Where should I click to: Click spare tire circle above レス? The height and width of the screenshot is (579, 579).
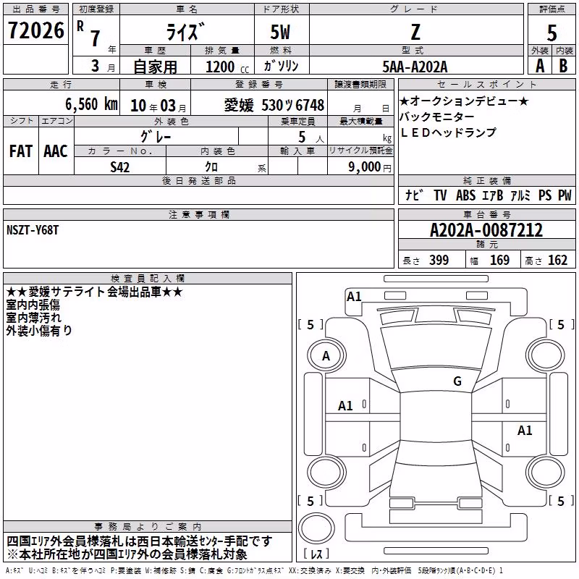316,528
